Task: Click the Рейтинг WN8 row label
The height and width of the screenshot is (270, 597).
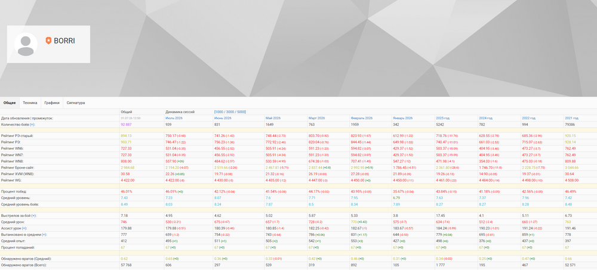Action: pos(13,161)
